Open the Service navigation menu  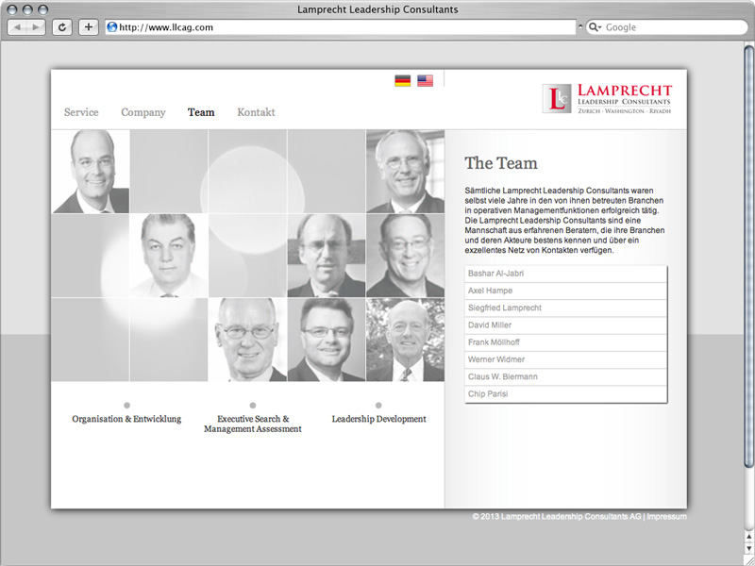[x=81, y=112]
